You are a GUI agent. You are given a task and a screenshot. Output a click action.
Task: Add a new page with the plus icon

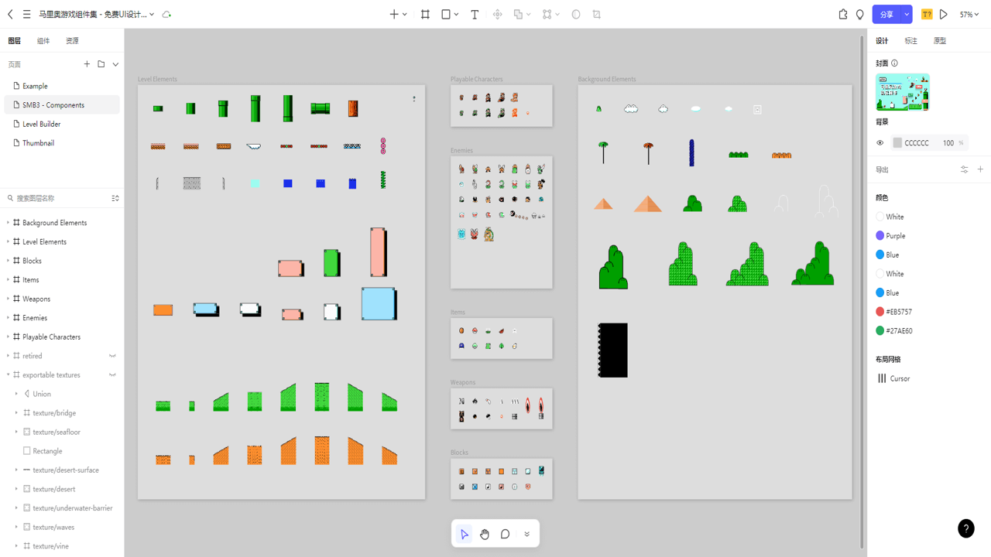[87, 64]
